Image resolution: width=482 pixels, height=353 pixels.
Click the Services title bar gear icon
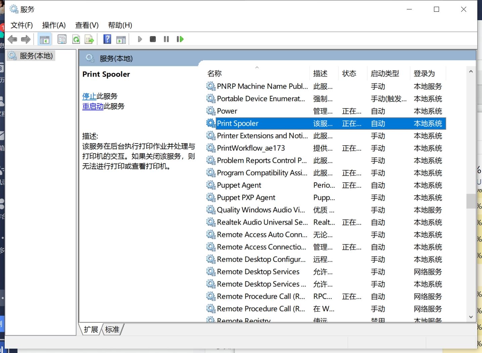click(x=14, y=9)
